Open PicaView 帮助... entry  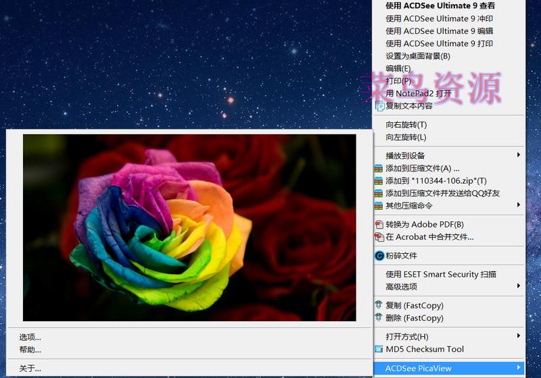(x=30, y=350)
